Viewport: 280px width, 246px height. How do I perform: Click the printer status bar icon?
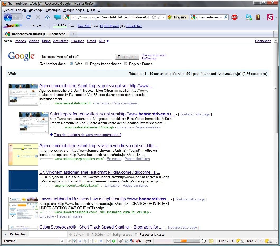pyautogui.click(x=85, y=241)
